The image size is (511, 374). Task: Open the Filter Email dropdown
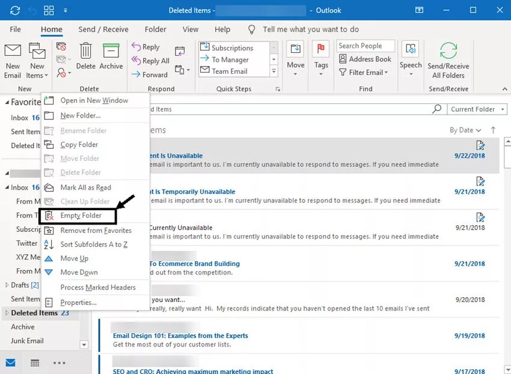click(363, 72)
